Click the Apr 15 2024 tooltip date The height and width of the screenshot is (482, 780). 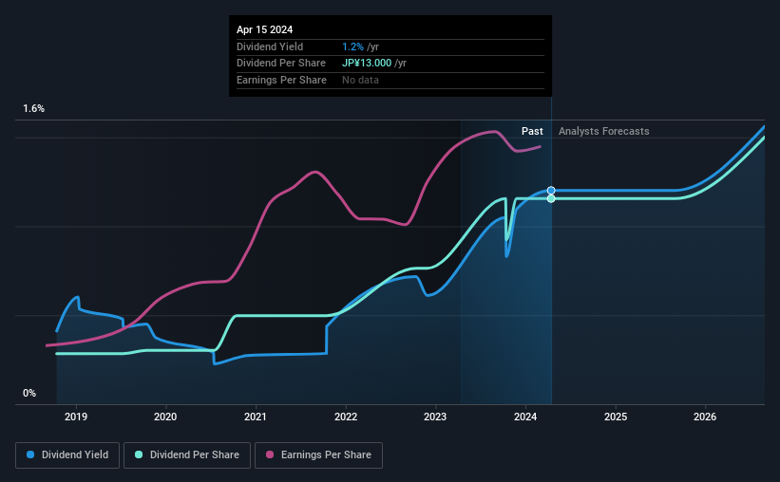pos(265,29)
